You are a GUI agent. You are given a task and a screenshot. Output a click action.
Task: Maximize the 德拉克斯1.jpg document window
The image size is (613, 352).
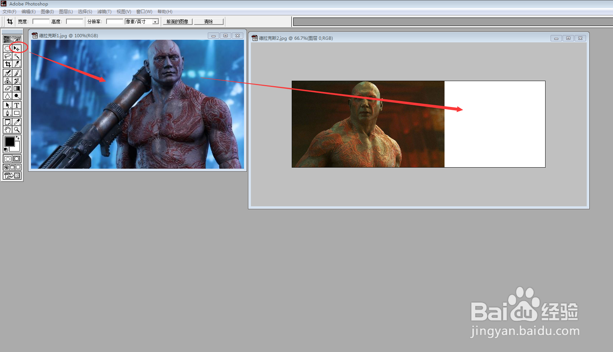pos(225,35)
